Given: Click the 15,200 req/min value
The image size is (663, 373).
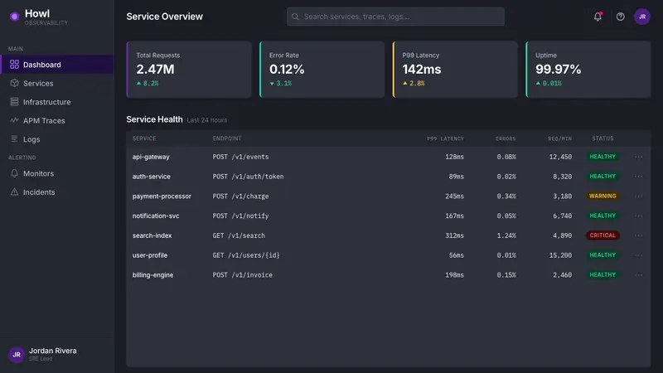Looking at the screenshot, I should point(561,255).
